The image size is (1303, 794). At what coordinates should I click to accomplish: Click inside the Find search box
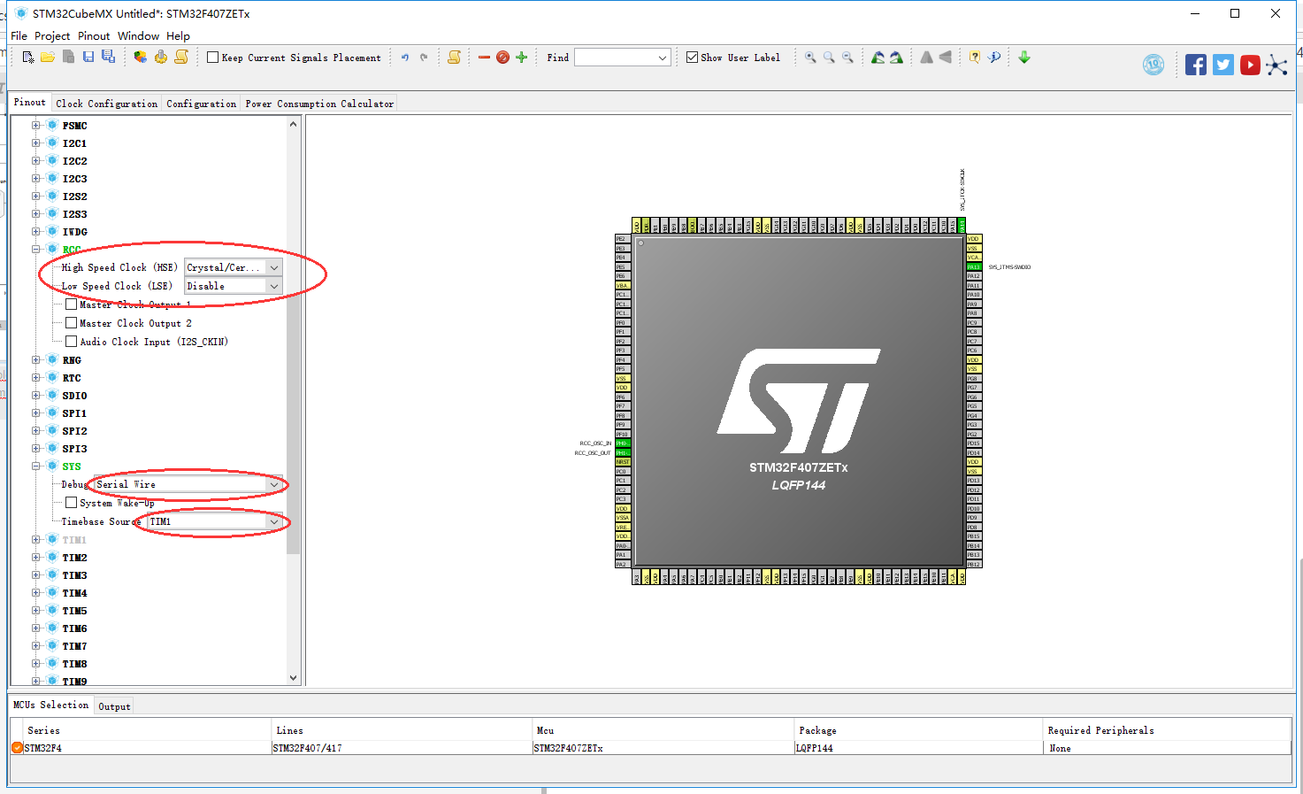click(x=617, y=57)
